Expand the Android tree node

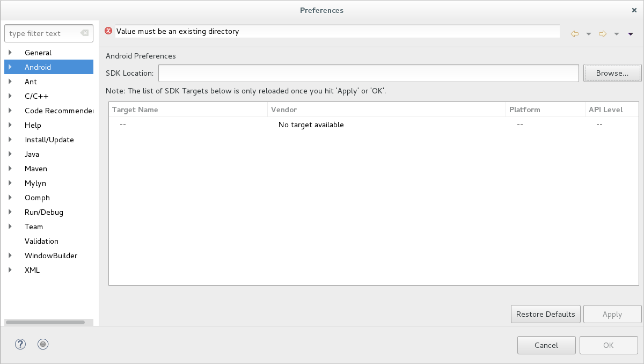tap(10, 67)
